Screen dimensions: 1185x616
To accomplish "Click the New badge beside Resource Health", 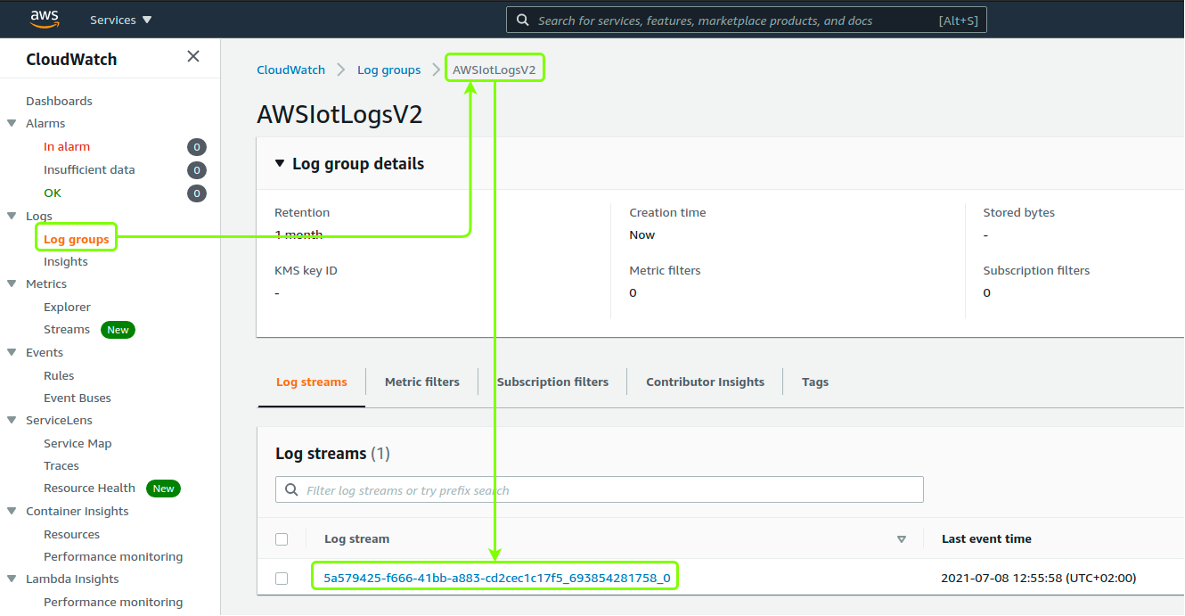I will point(163,489).
